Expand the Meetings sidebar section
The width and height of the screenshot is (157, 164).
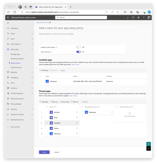(32, 72)
